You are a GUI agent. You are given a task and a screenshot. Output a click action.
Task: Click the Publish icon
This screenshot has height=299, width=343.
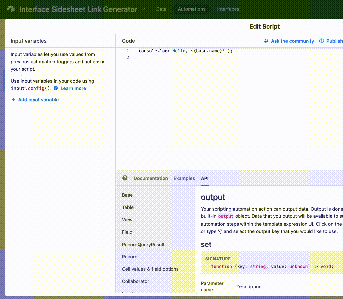point(321,41)
